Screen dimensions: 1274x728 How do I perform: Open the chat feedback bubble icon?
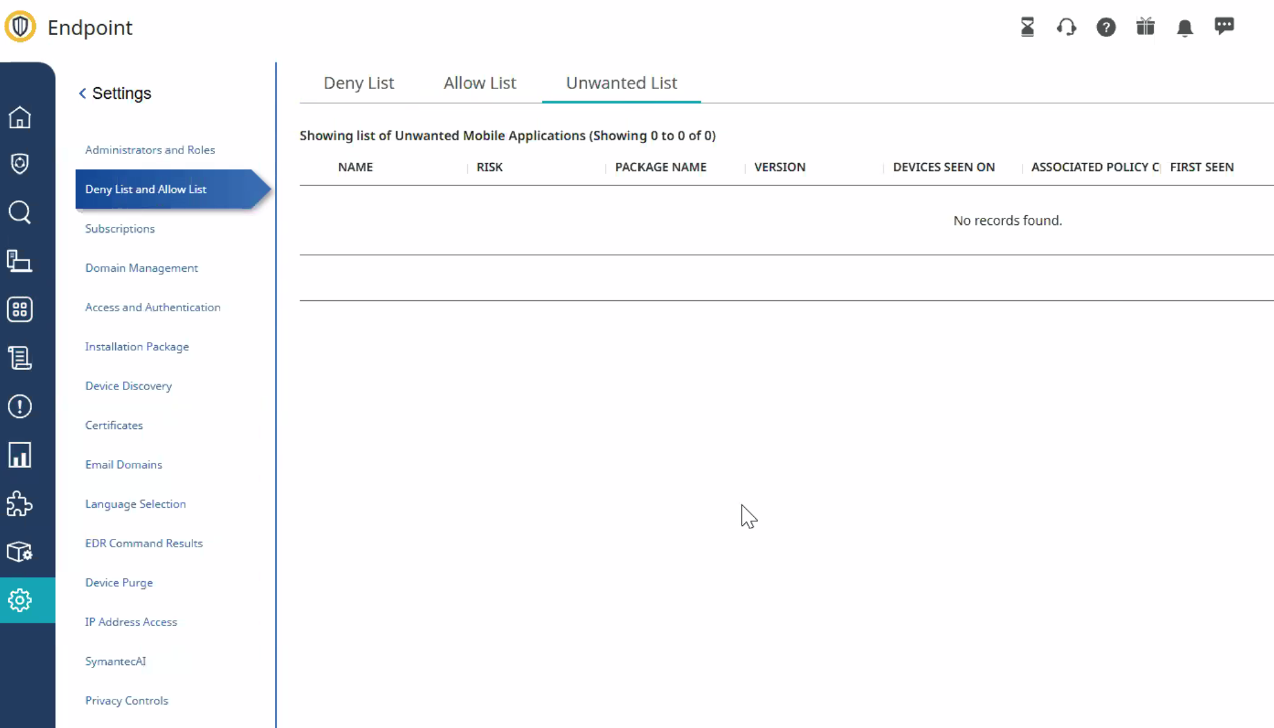pos(1224,26)
